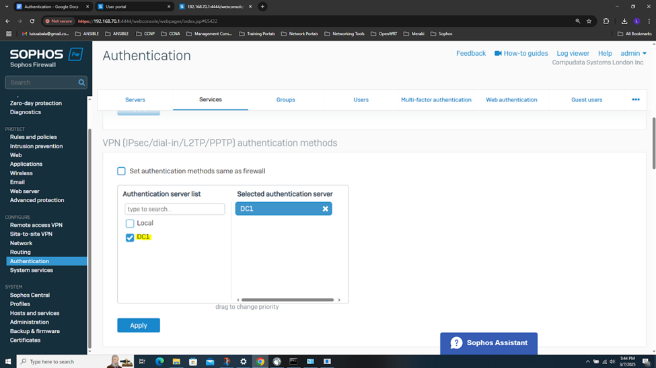Enable Set authentication methods same as firewall

tap(121, 171)
